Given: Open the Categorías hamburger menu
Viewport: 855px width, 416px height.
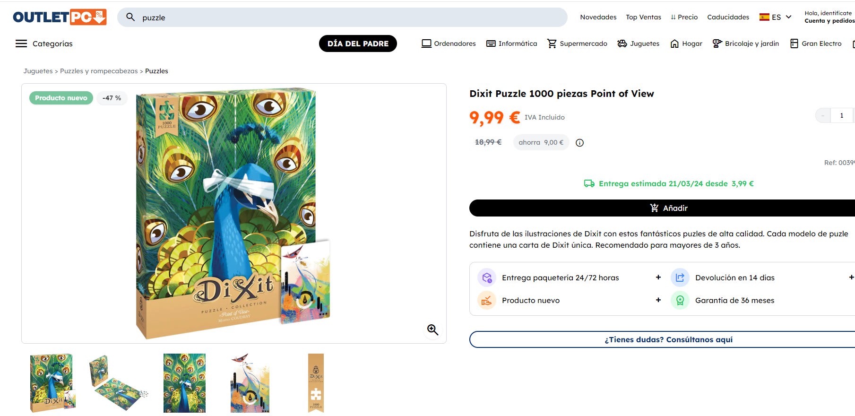Looking at the screenshot, I should [21, 43].
